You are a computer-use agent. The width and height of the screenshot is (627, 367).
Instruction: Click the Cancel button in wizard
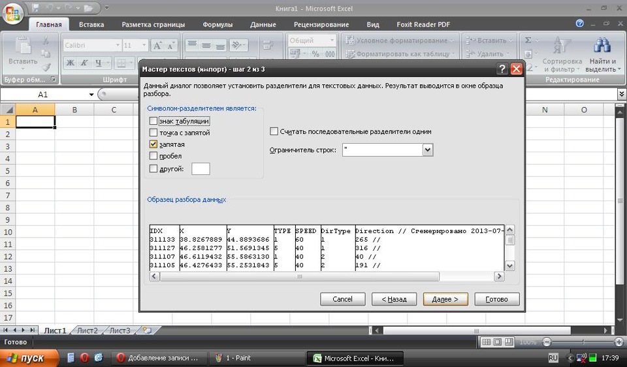click(342, 299)
